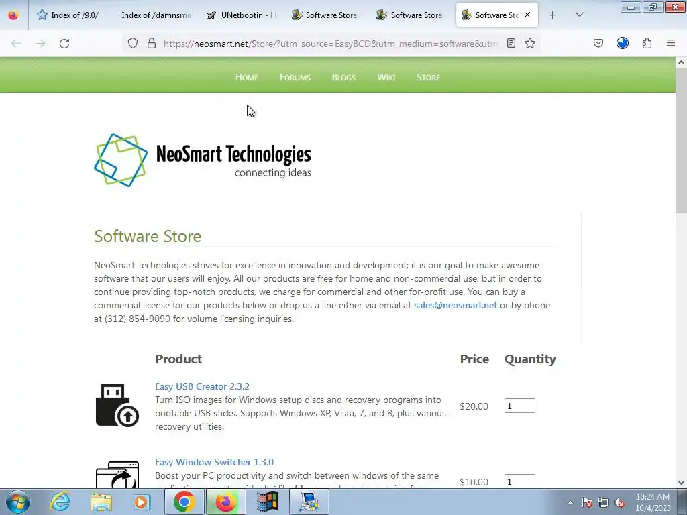Click the Easy Window Switcher product icon

pos(117,474)
